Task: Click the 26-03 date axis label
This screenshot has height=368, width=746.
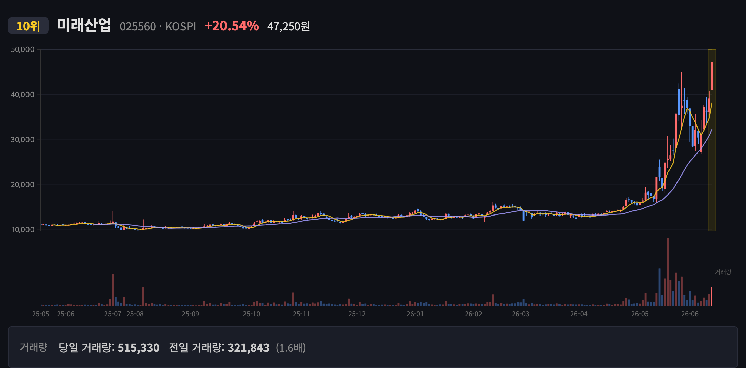Action: coord(521,314)
